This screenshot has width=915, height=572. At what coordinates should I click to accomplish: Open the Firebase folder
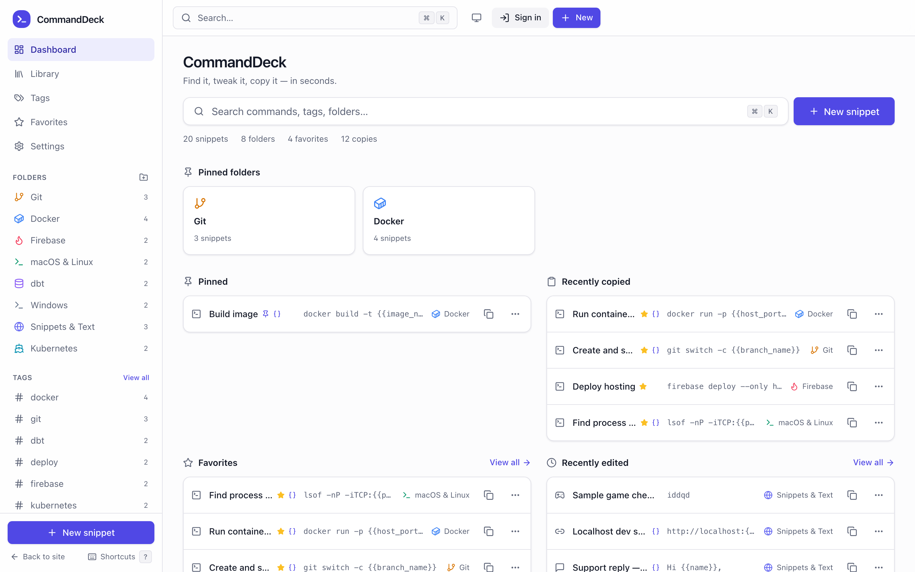pos(81,240)
